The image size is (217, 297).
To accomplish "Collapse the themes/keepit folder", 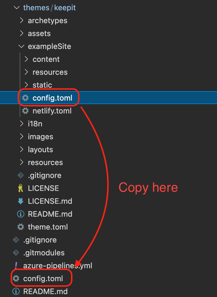I will click(x=17, y=8).
